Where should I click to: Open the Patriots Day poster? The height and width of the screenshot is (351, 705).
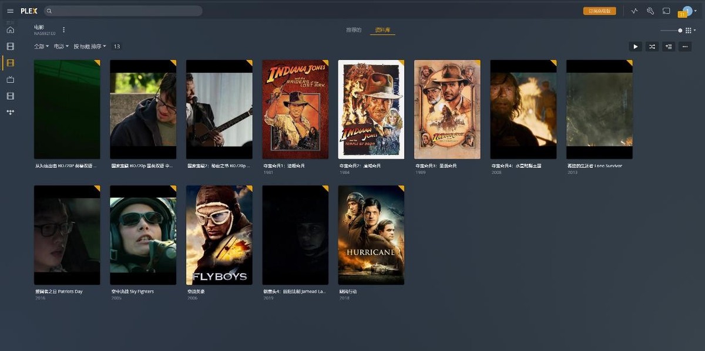pyautogui.click(x=67, y=235)
